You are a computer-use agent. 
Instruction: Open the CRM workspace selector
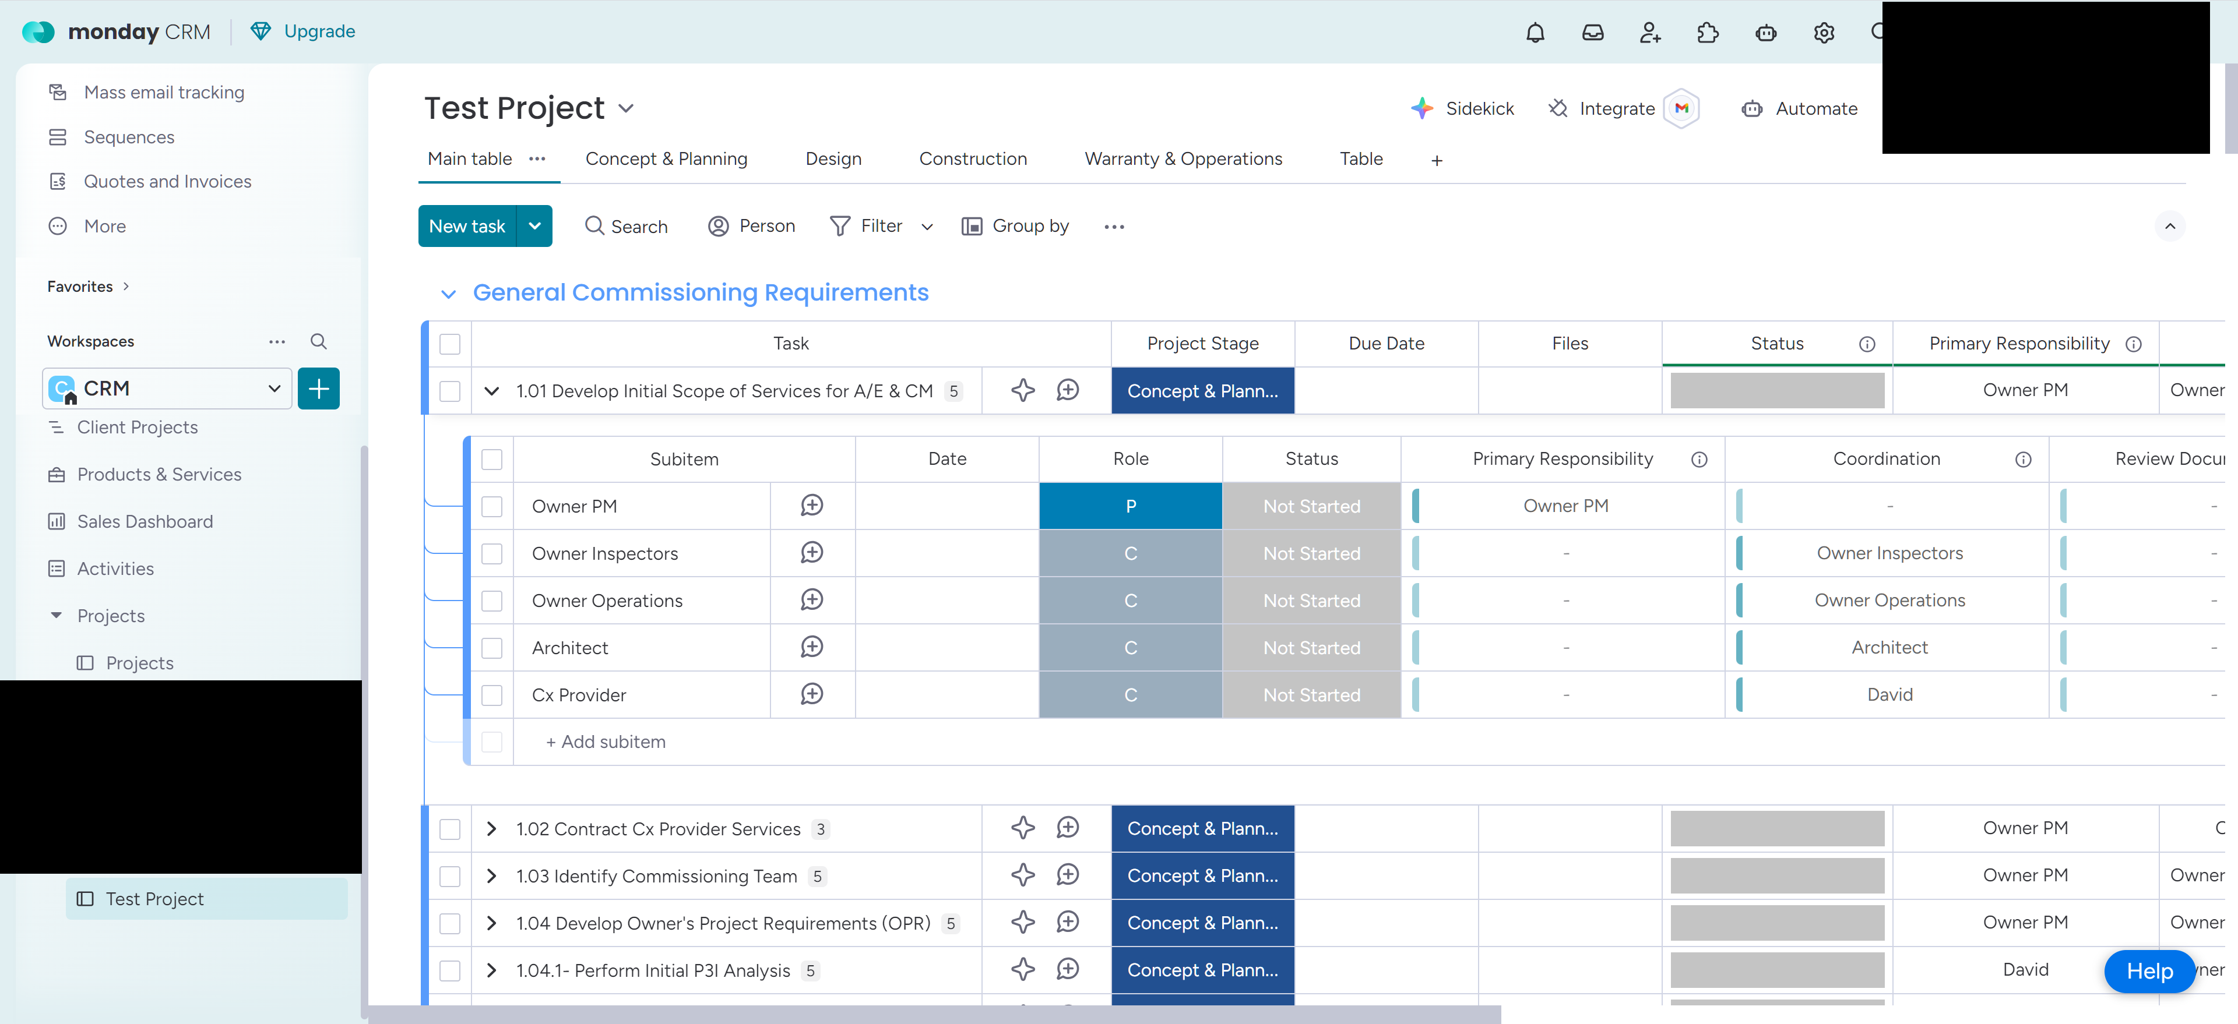pyautogui.click(x=167, y=389)
